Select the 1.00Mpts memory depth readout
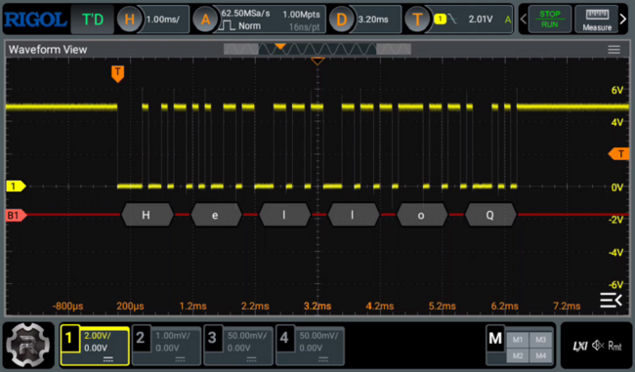Screen dimensions: 635x372 point(301,15)
